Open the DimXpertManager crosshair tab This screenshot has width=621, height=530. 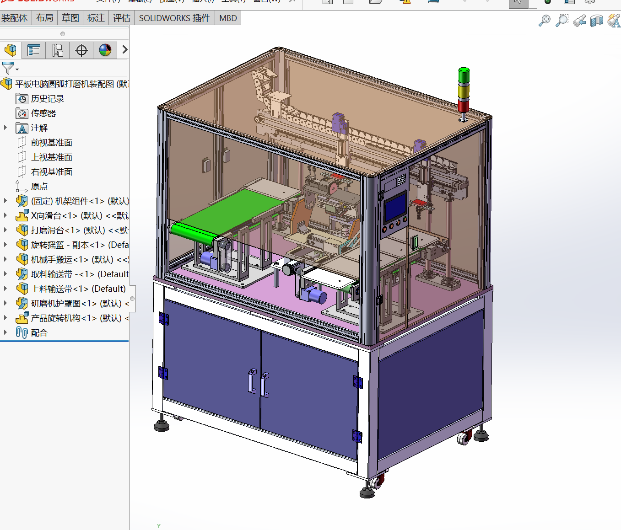(81, 50)
